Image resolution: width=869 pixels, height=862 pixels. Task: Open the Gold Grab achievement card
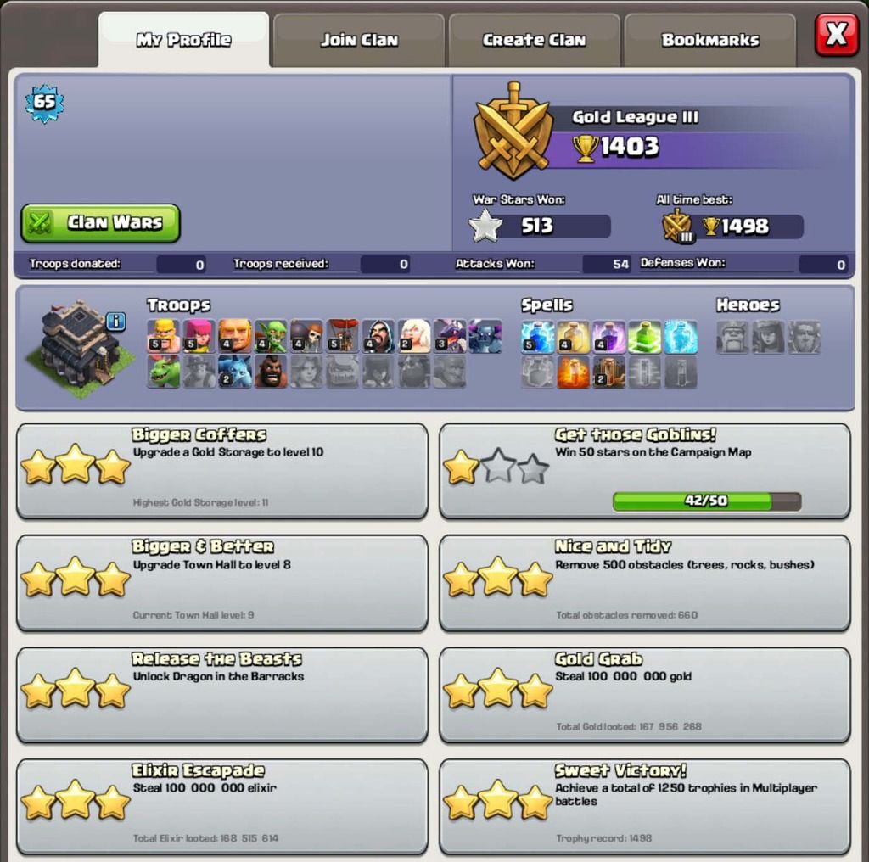coord(645,695)
